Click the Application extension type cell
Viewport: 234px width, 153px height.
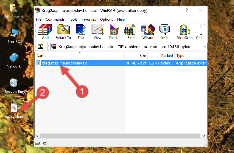click(x=191, y=63)
